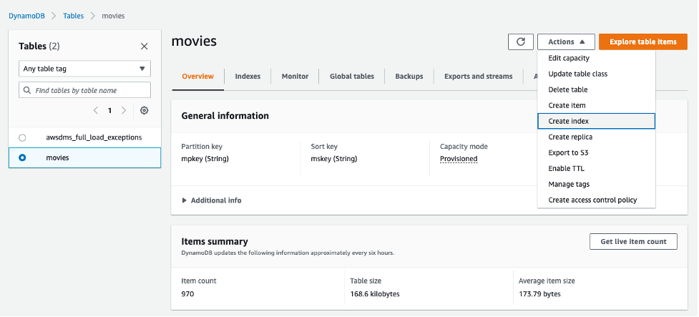
Task: Select Export to S3 menu option
Action: point(568,152)
